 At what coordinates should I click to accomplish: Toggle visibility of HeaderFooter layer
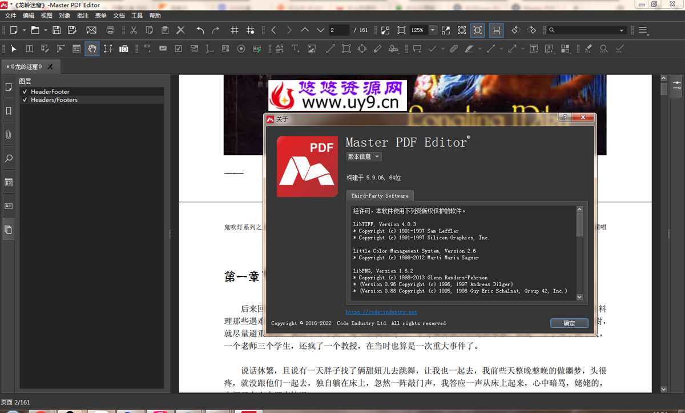pyautogui.click(x=25, y=91)
